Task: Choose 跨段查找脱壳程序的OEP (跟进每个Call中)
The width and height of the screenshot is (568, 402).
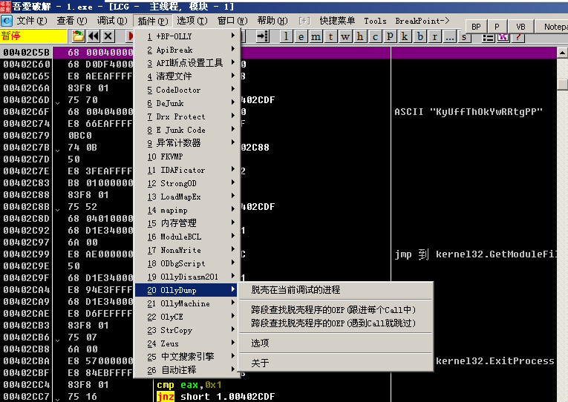Action: coord(336,310)
